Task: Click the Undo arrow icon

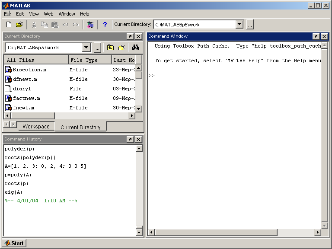Action: (x=65, y=25)
